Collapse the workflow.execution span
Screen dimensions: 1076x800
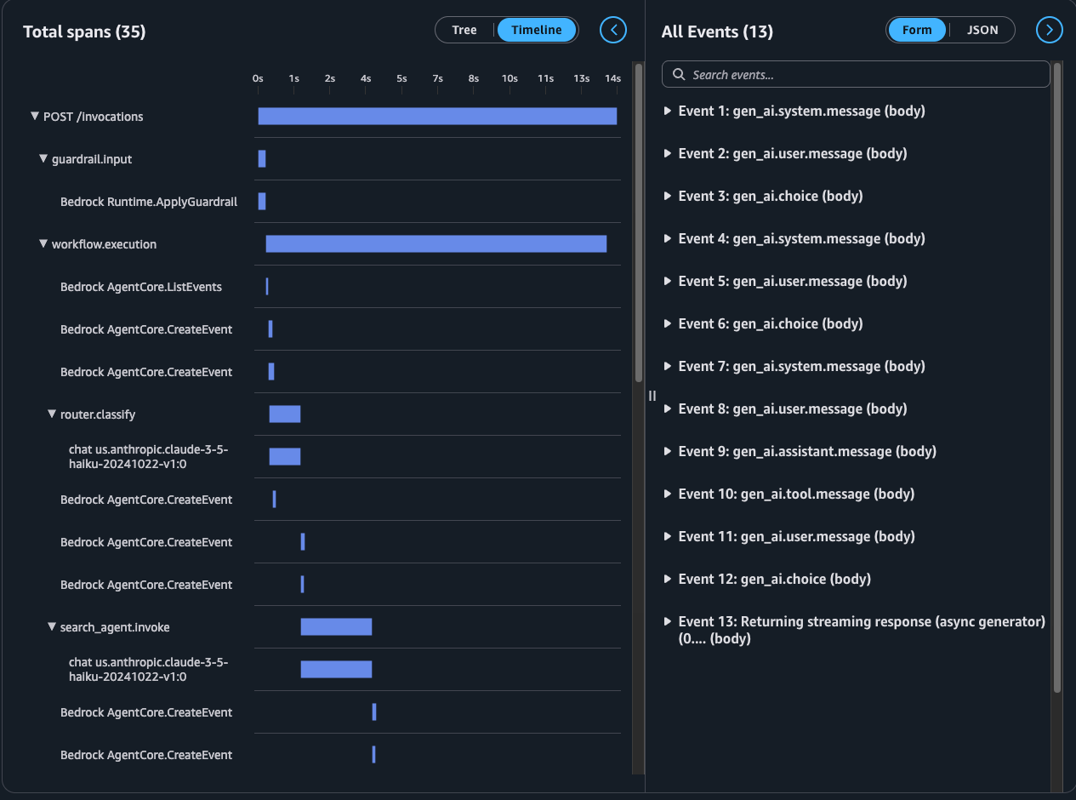coord(43,244)
